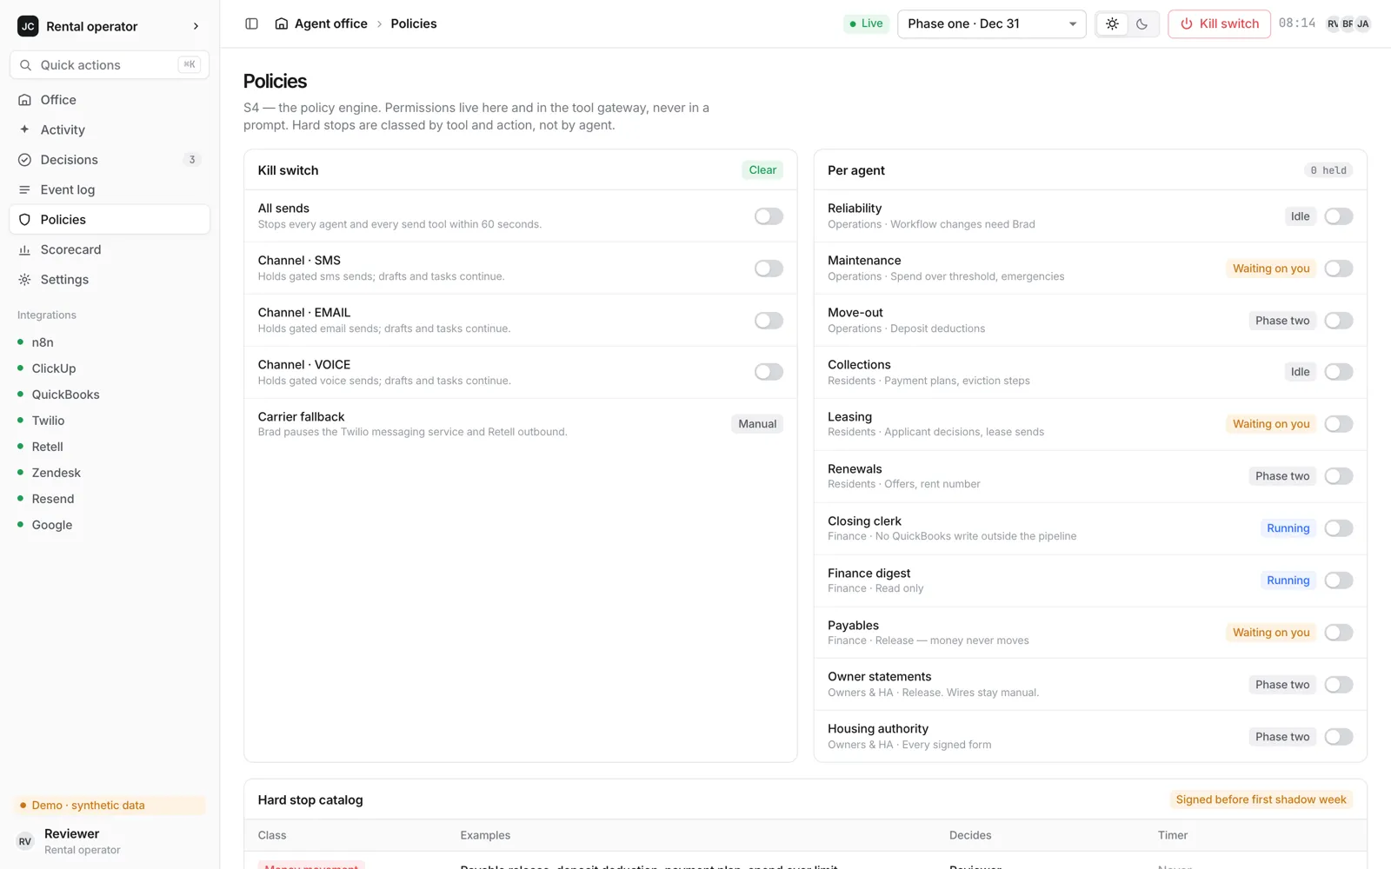Click the JA avatar in header
This screenshot has width=1391, height=869.
(1362, 23)
